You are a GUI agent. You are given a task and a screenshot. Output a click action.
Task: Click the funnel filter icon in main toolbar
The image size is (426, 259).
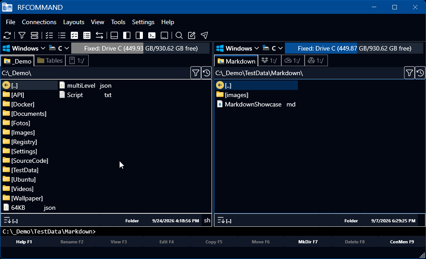(x=22, y=35)
